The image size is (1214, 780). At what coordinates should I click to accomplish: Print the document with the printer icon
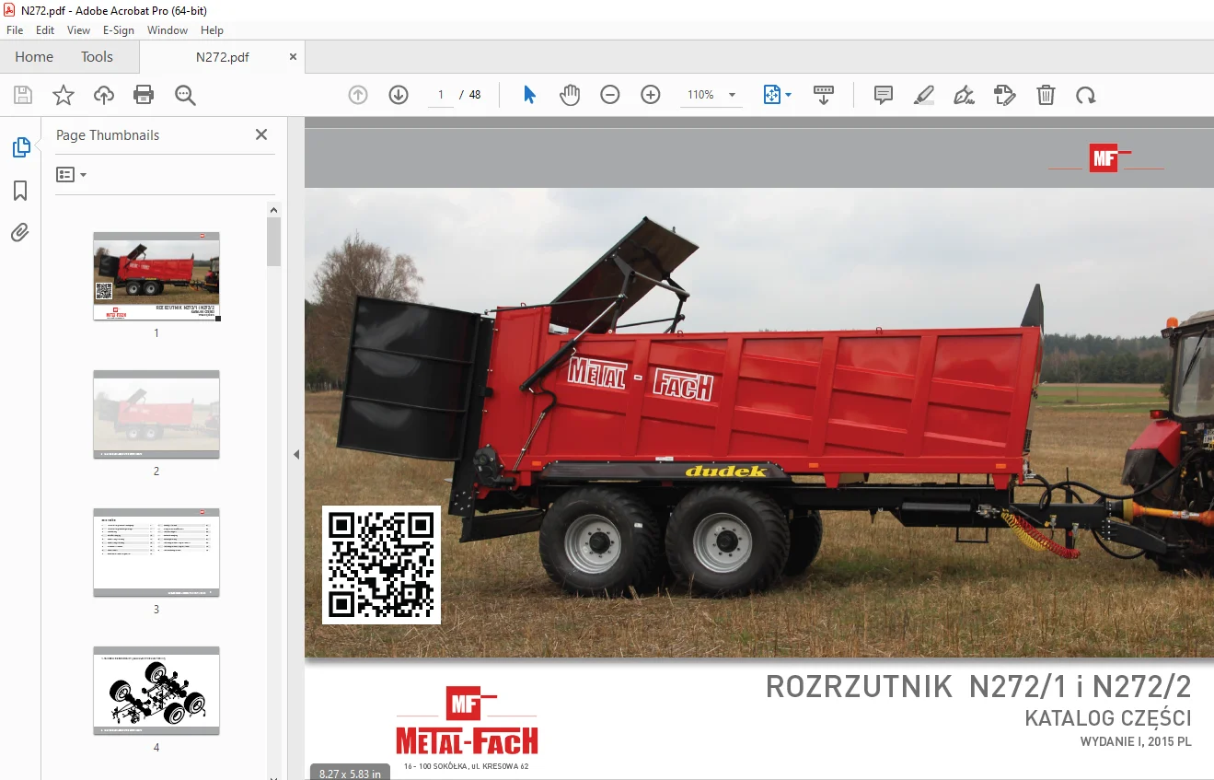pyautogui.click(x=144, y=95)
